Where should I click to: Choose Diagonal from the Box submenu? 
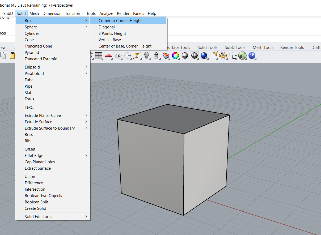107,27
